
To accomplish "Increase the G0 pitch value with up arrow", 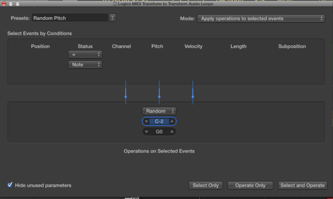I will pyautogui.click(x=172, y=131).
